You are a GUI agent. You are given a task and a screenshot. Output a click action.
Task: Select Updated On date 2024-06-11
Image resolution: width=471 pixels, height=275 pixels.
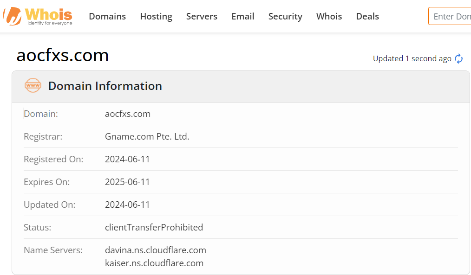127,205
